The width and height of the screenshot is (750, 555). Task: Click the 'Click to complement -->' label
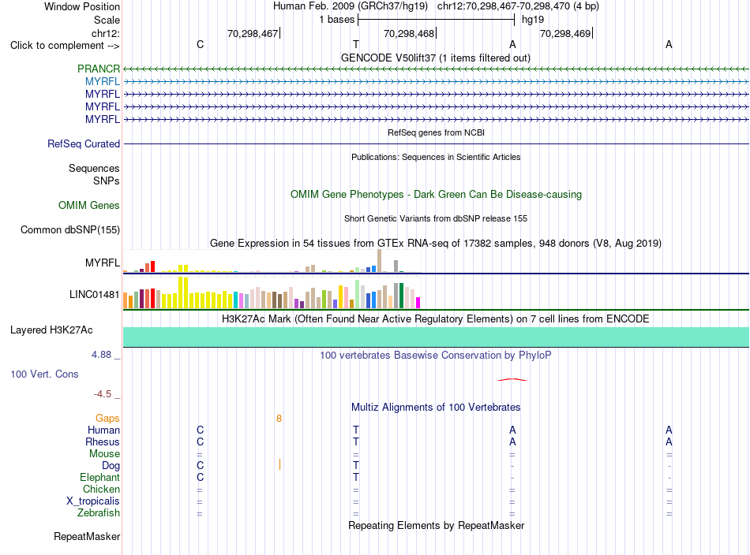tap(65, 46)
